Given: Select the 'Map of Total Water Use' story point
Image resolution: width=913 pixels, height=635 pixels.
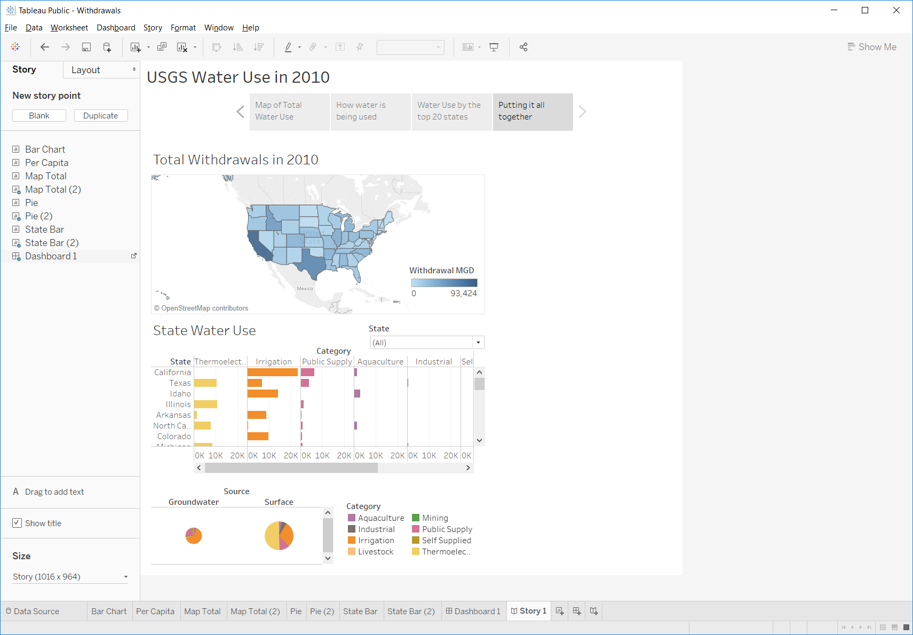Looking at the screenshot, I should [x=290, y=112].
